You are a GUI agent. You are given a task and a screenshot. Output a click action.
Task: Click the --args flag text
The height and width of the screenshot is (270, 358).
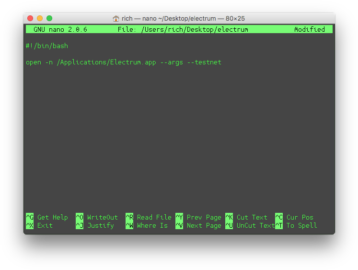coord(172,62)
